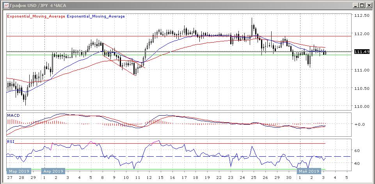Click the RSI 60 level axis label
375x184 pixels.
coord(357,150)
